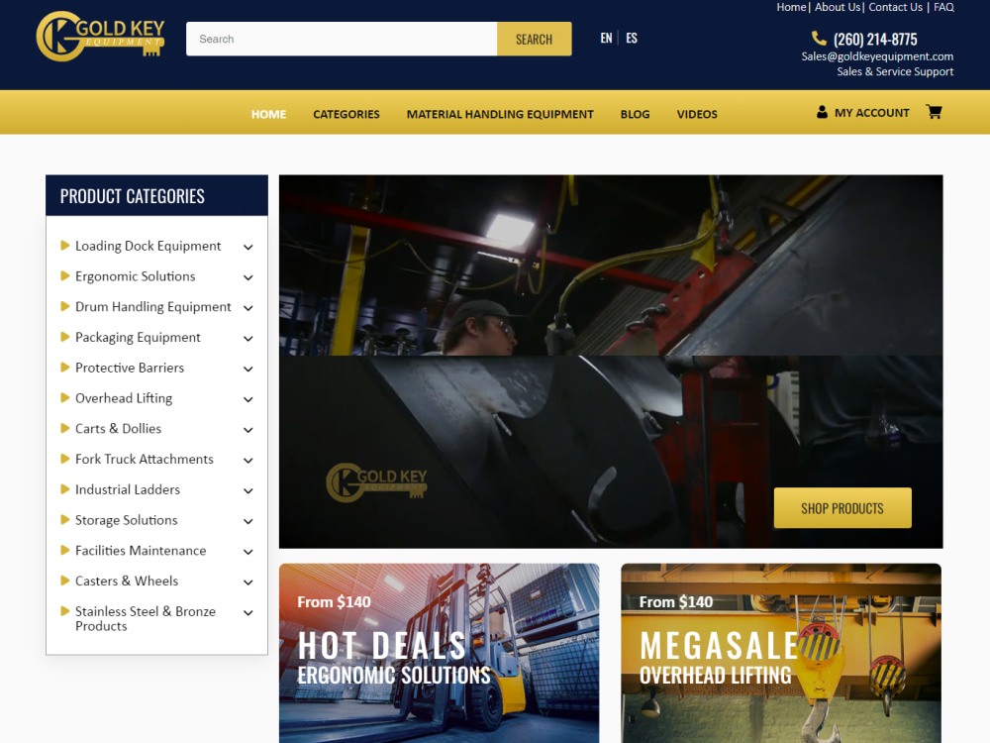This screenshot has height=743, width=990.
Task: Expand the Protective Barriers chevron
Action: pos(248,369)
